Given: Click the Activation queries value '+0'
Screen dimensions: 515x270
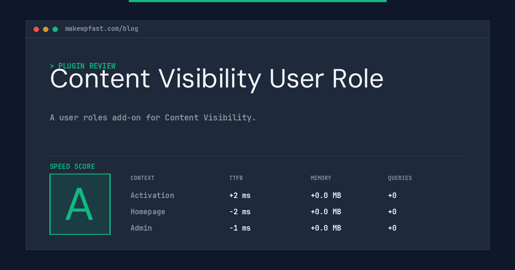Looking at the screenshot, I should tap(392, 195).
